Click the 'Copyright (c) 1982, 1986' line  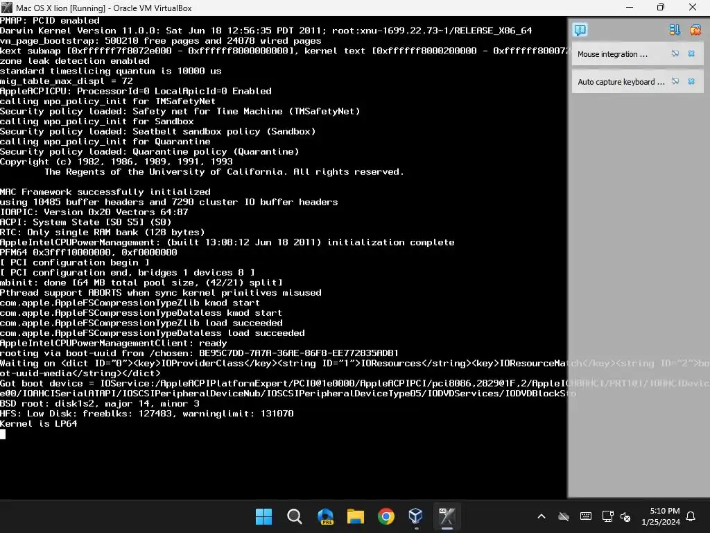116,161
